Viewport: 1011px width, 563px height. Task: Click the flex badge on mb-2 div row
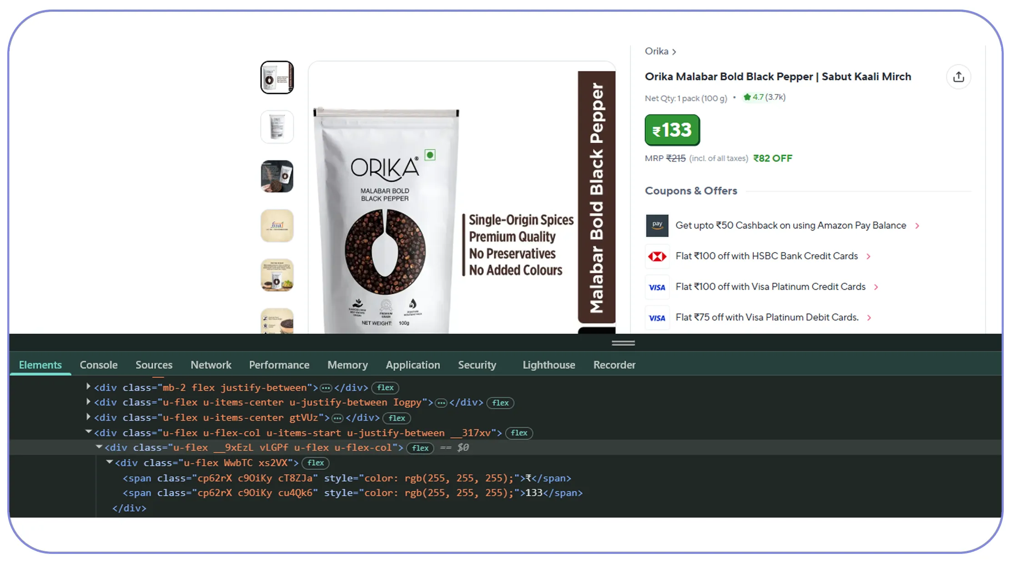pyautogui.click(x=385, y=388)
